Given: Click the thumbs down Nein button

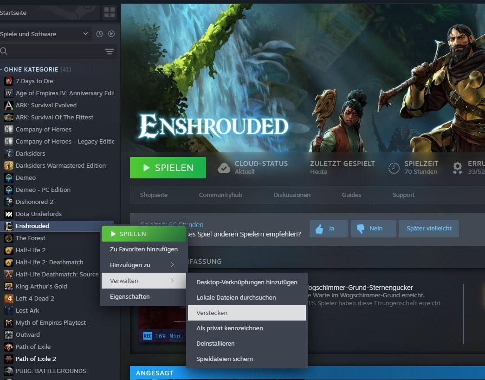Looking at the screenshot, I should click(x=373, y=229).
